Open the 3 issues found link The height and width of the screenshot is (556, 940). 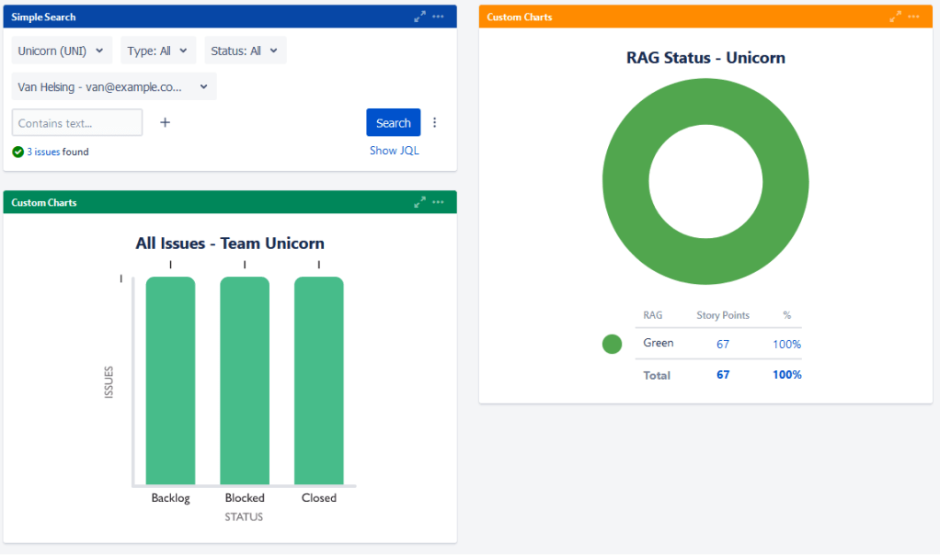43,153
